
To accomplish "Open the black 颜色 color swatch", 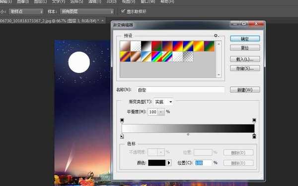I will [x=157, y=163].
